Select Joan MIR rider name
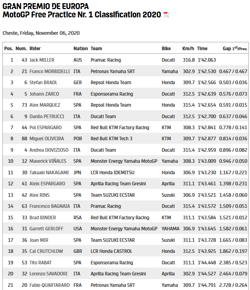 39,240
